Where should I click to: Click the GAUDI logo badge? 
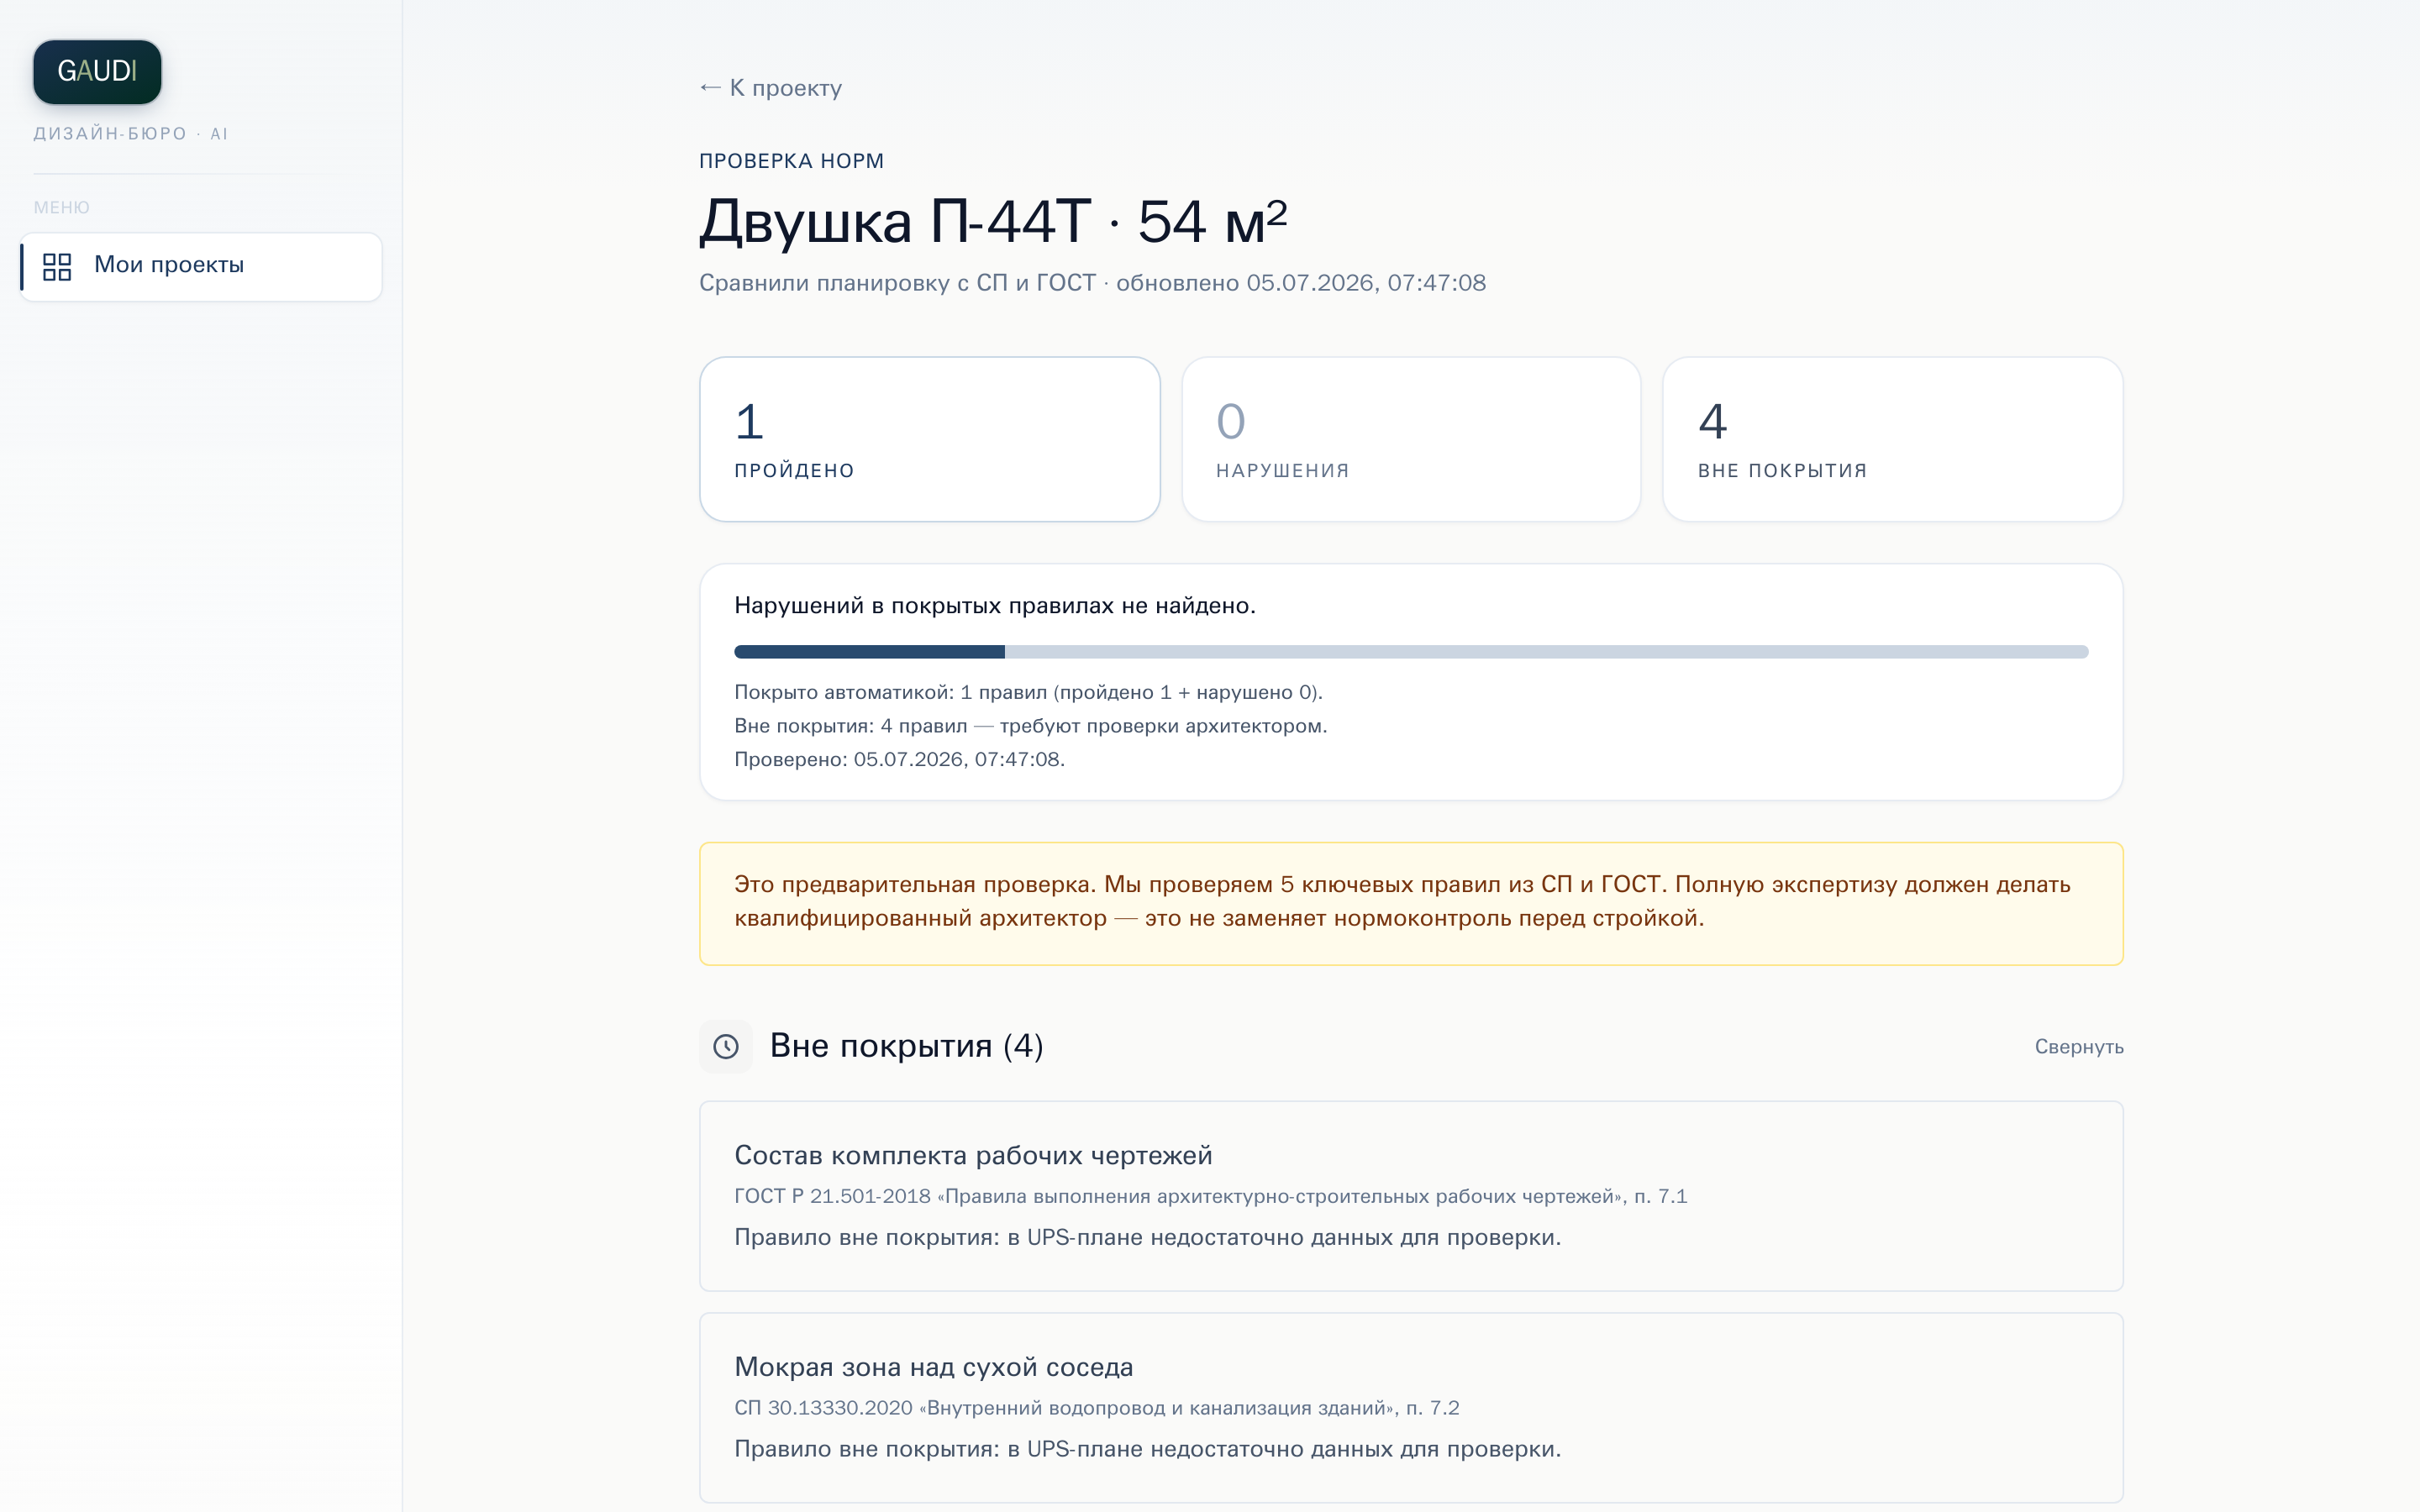tap(97, 72)
